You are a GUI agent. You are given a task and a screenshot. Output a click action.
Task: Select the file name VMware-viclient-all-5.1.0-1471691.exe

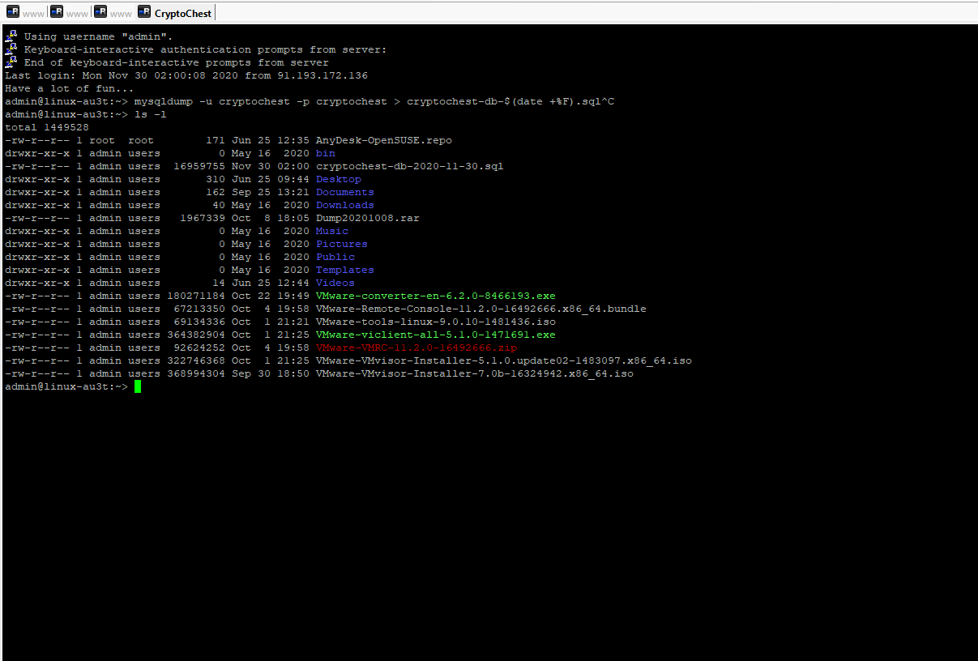click(436, 335)
